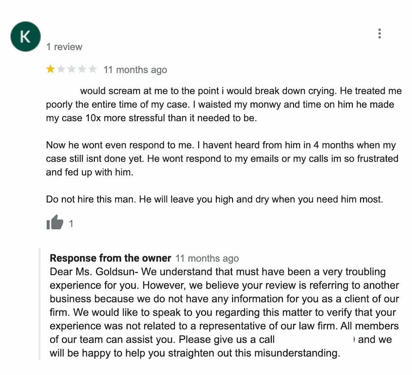Viewport: 412px width, 375px height.
Task: Click the "Please give us a call" text
Action: (x=226, y=340)
